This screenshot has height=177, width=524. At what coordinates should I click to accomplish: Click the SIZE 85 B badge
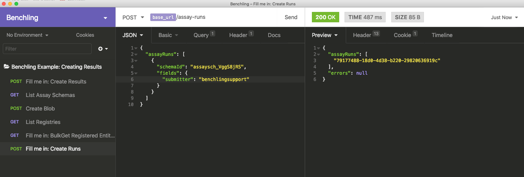tap(407, 17)
